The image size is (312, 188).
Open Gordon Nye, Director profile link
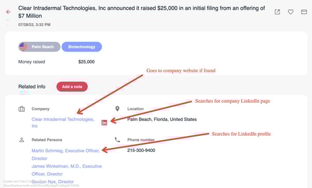point(53,182)
